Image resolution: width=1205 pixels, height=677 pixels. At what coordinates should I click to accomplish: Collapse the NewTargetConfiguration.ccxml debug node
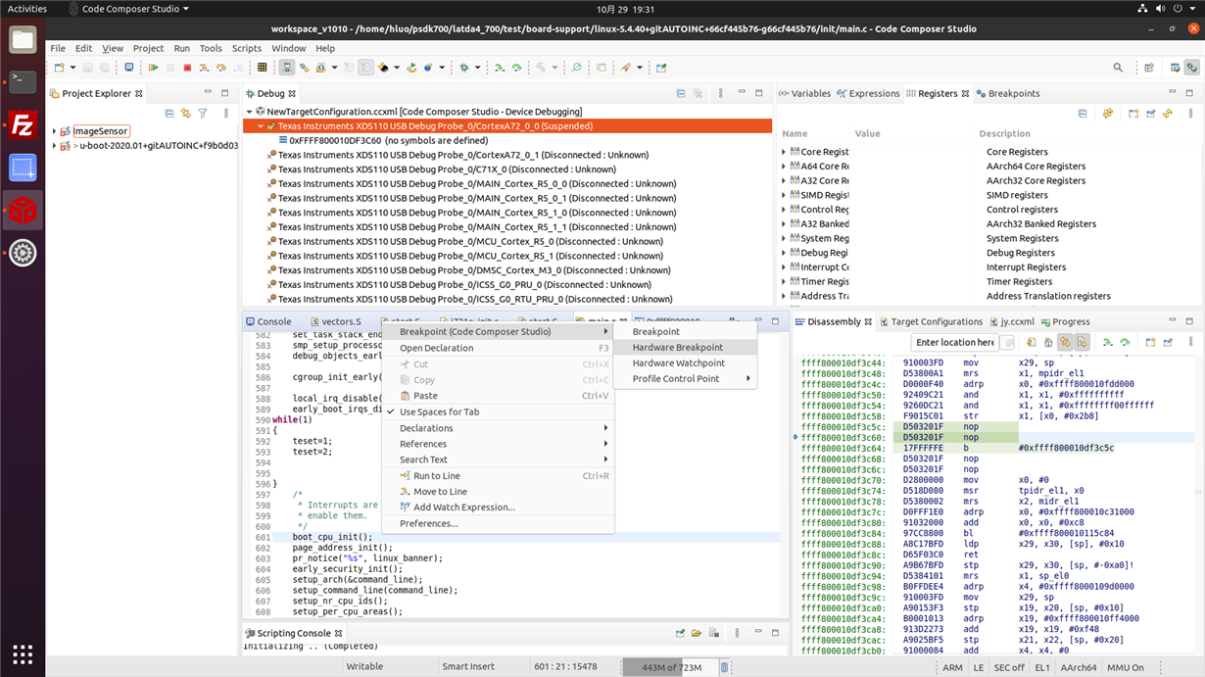point(250,112)
